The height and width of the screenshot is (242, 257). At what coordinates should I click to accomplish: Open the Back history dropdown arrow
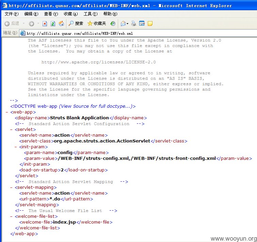pyautogui.click(x=23, y=24)
